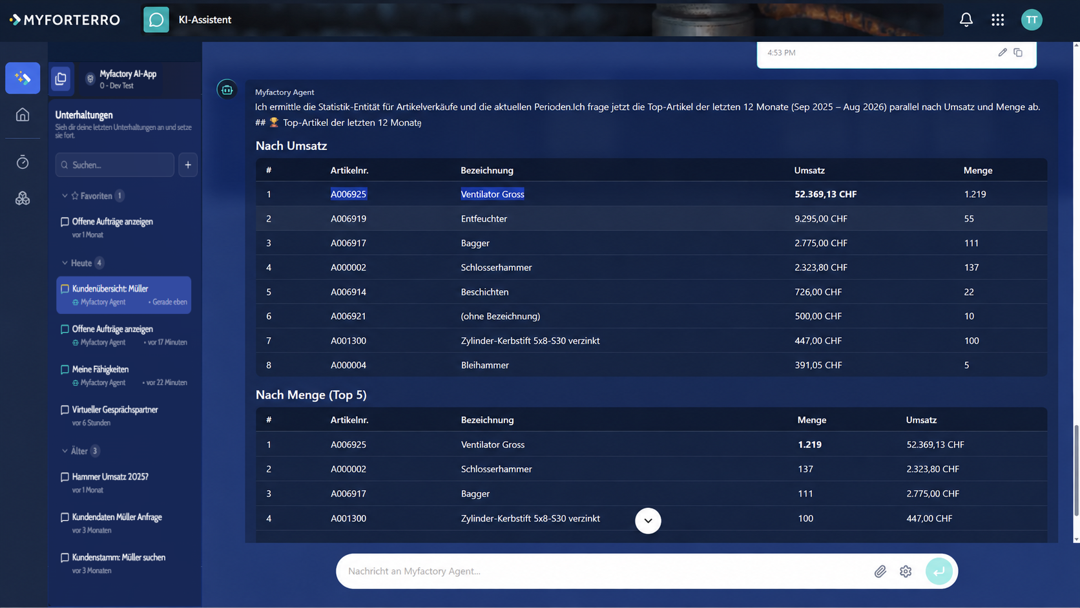The width and height of the screenshot is (1080, 608).
Task: Open the TT user avatar menu
Action: point(1032,20)
